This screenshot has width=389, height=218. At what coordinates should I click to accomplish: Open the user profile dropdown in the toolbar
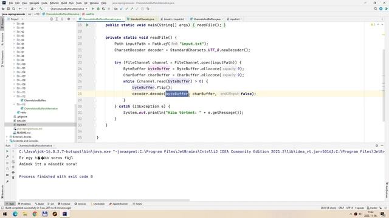tap(33, 8)
